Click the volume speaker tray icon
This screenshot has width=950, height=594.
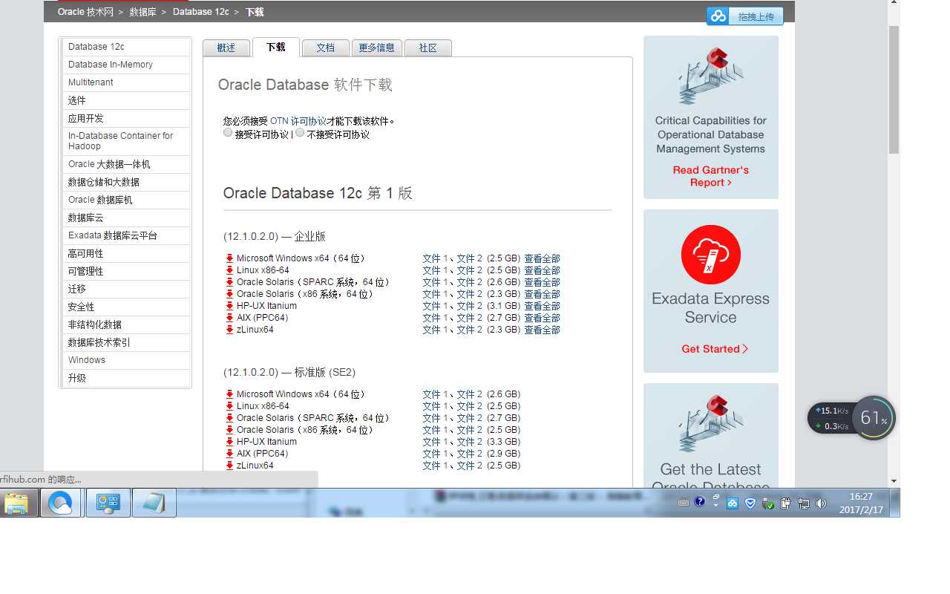(821, 503)
